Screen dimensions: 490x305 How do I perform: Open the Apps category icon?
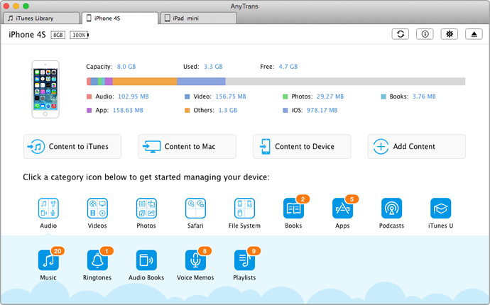coord(343,209)
